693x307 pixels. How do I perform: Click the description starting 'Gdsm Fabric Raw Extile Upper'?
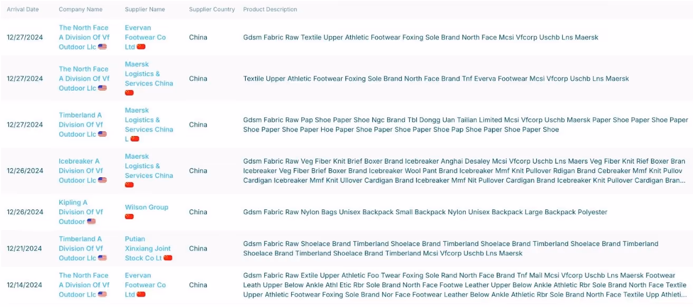tap(465, 285)
